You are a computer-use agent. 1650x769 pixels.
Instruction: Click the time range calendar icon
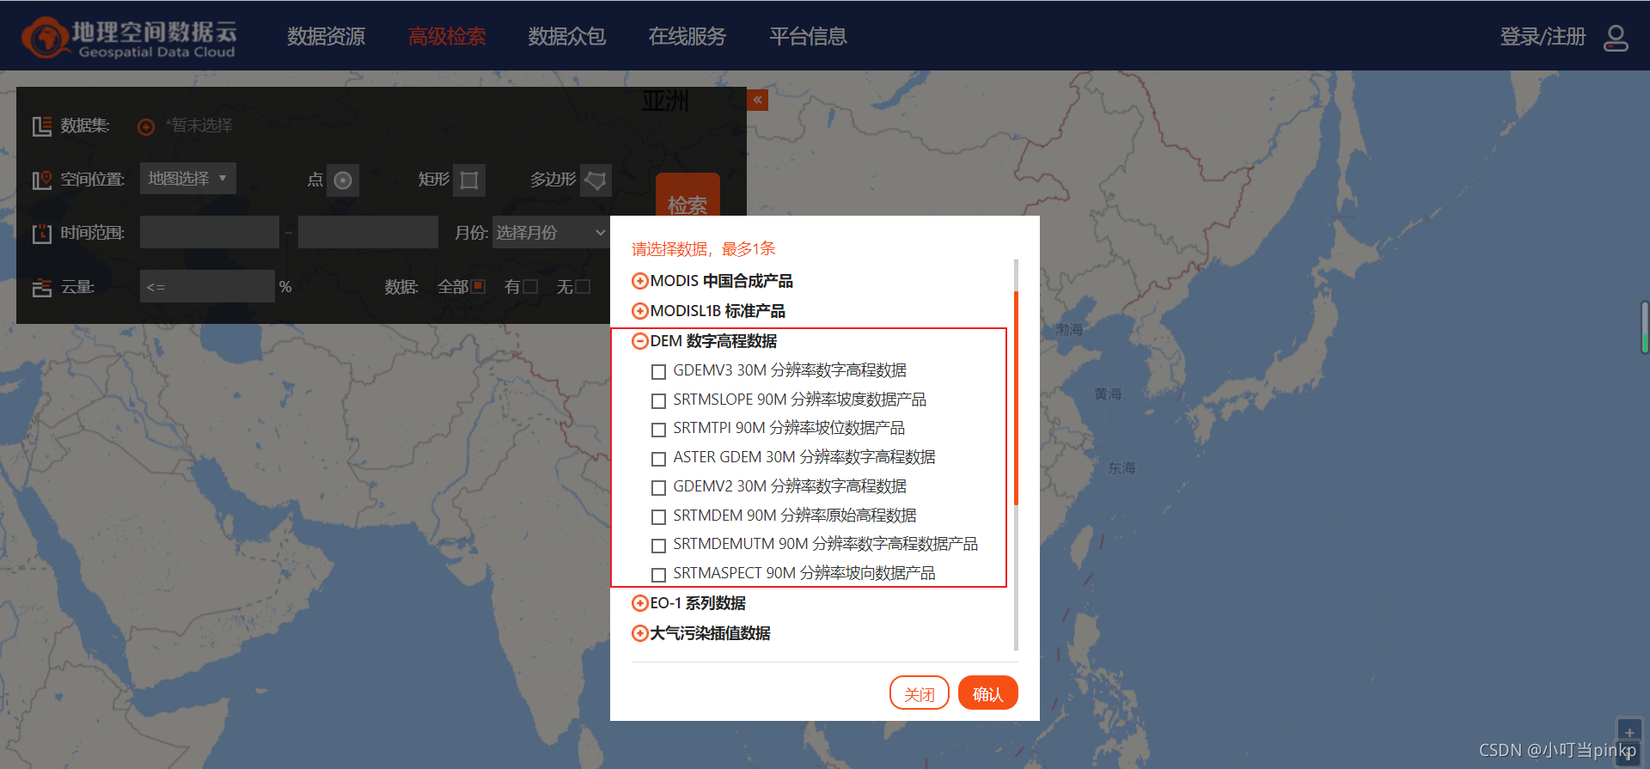[x=42, y=233]
